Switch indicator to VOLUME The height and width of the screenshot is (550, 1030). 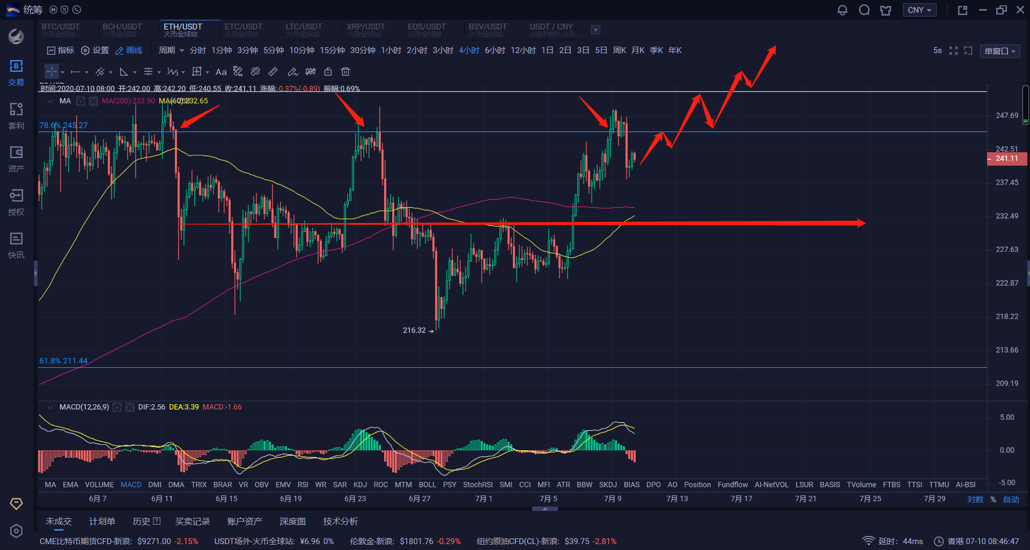pyautogui.click(x=99, y=485)
